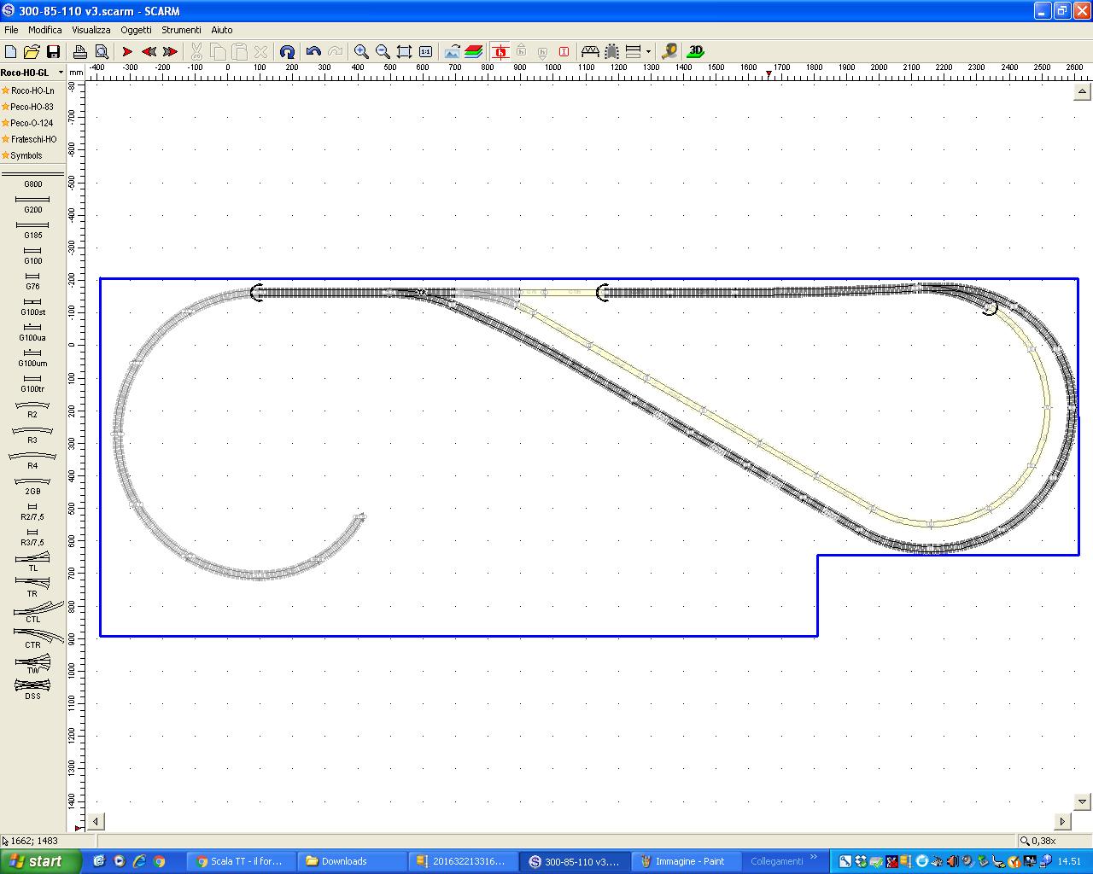1093x874 pixels.
Task: Click the background image icon
Action: click(452, 51)
